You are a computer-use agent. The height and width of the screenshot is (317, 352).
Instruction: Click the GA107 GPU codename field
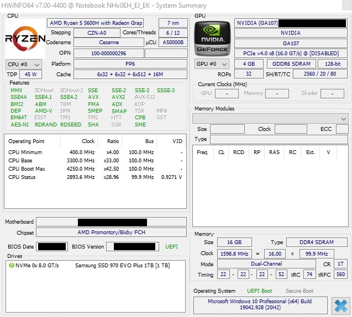click(x=291, y=43)
